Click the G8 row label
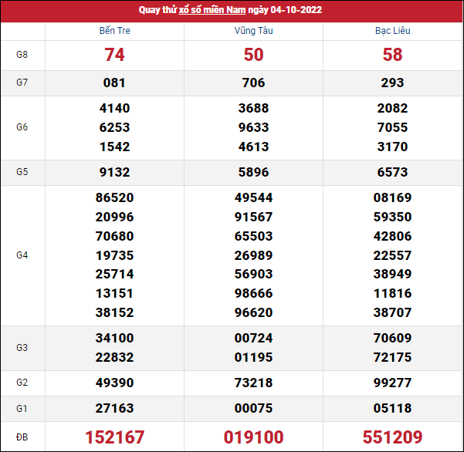 pos(22,55)
